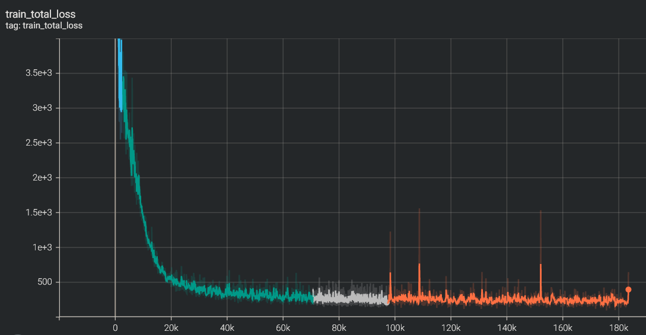Click the gray endpoint dot where gray run ends

[x=387, y=302]
